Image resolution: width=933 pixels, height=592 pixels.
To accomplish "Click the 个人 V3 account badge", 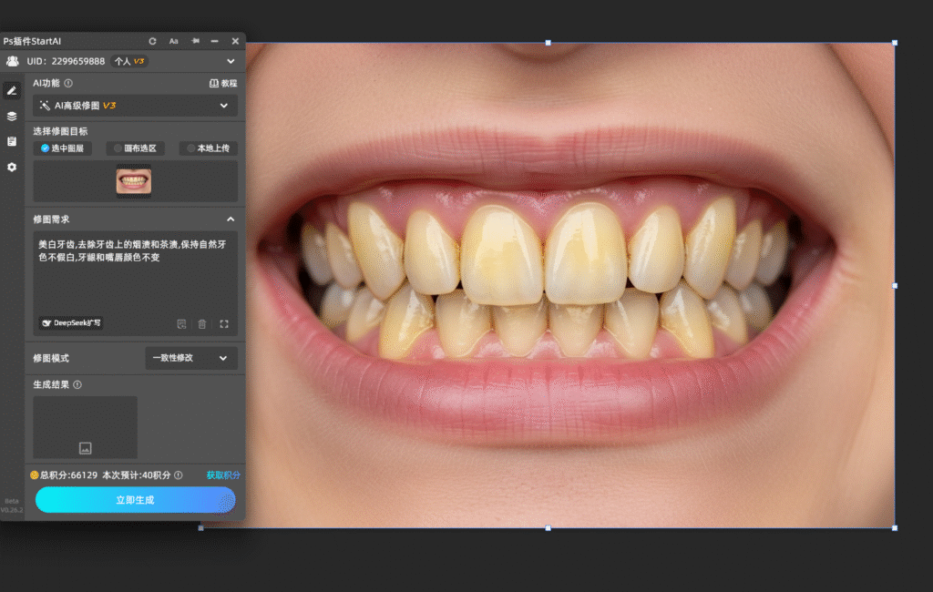I will pos(129,61).
